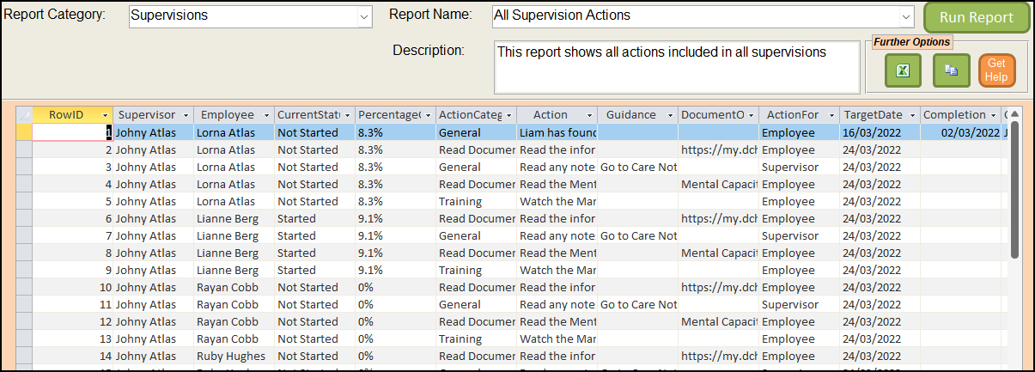Select the row selector for row 2
The width and height of the screenshot is (1035, 372).
point(24,149)
